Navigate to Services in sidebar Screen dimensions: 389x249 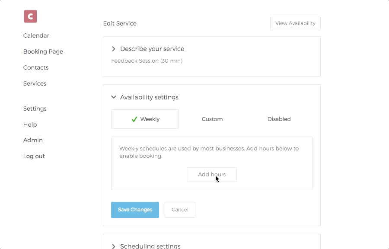[x=35, y=83]
